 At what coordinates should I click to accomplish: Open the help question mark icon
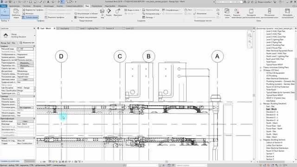tap(280, 2)
